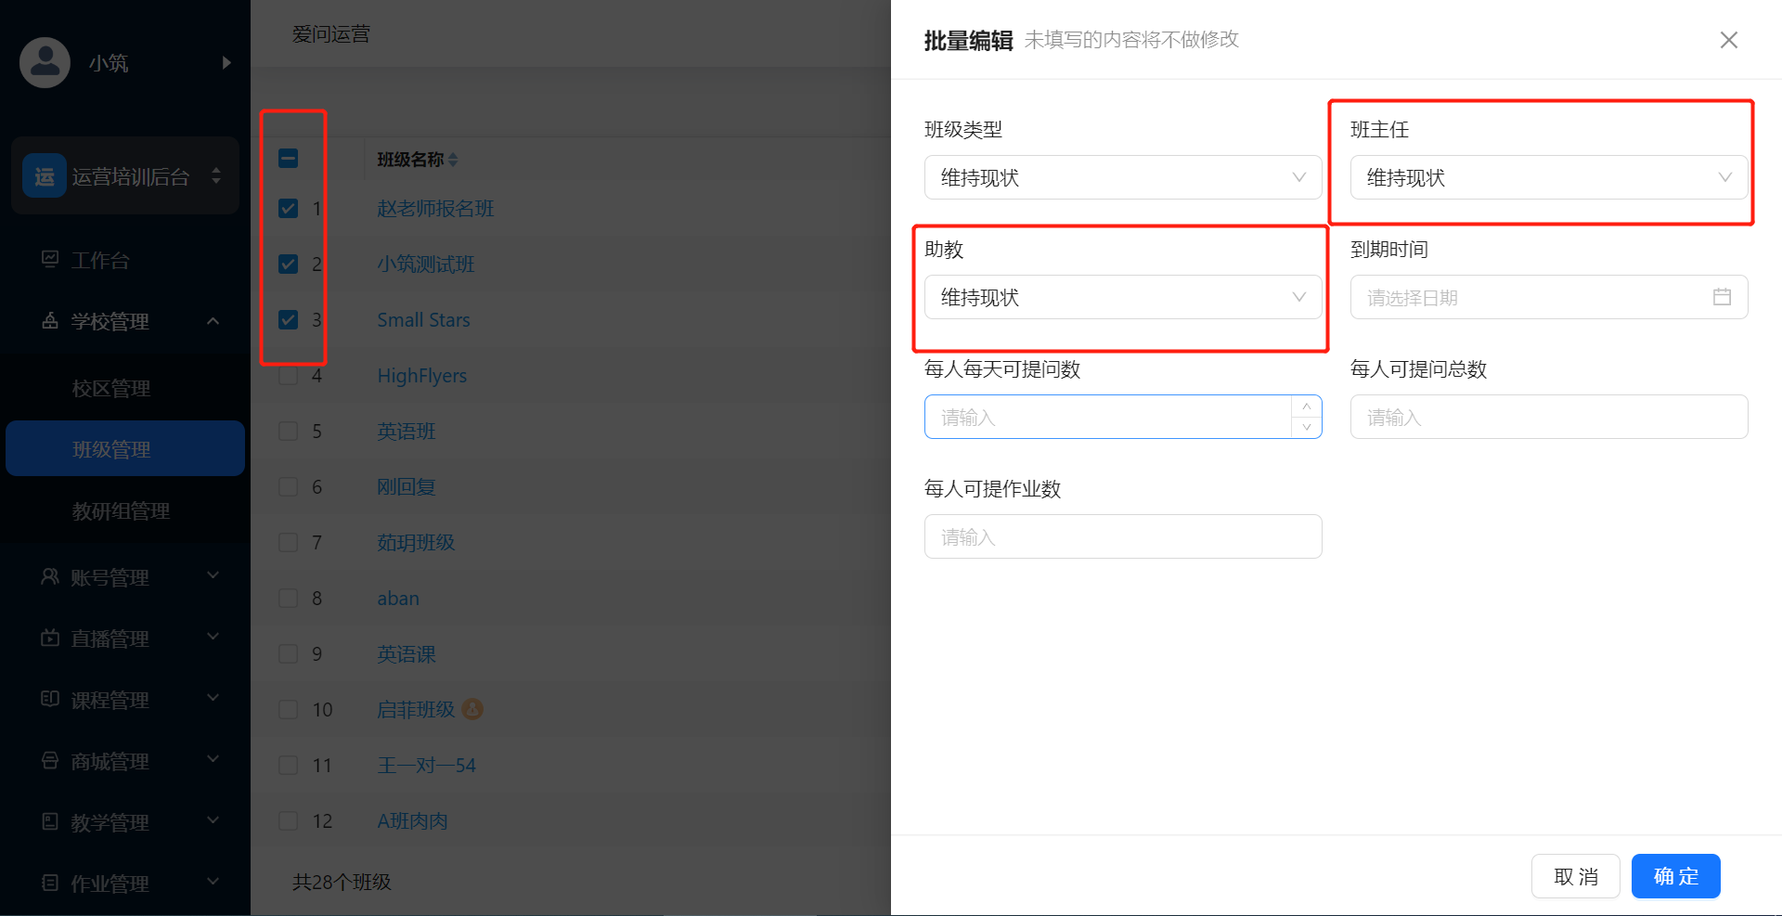Screen dimensions: 1782x916
Task: Check row 6 刚回复 checkbox
Action: click(x=289, y=486)
